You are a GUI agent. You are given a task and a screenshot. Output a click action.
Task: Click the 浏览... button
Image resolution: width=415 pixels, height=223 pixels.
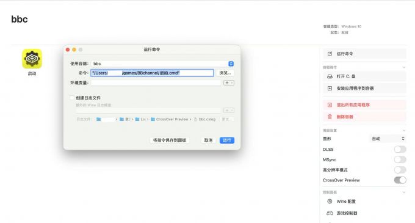[x=225, y=73]
